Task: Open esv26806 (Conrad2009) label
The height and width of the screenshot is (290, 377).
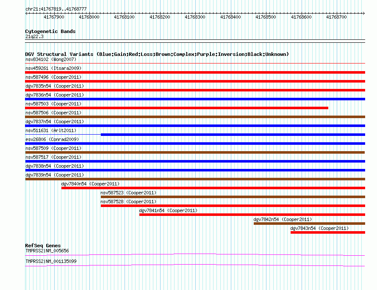Action: click(x=52, y=139)
